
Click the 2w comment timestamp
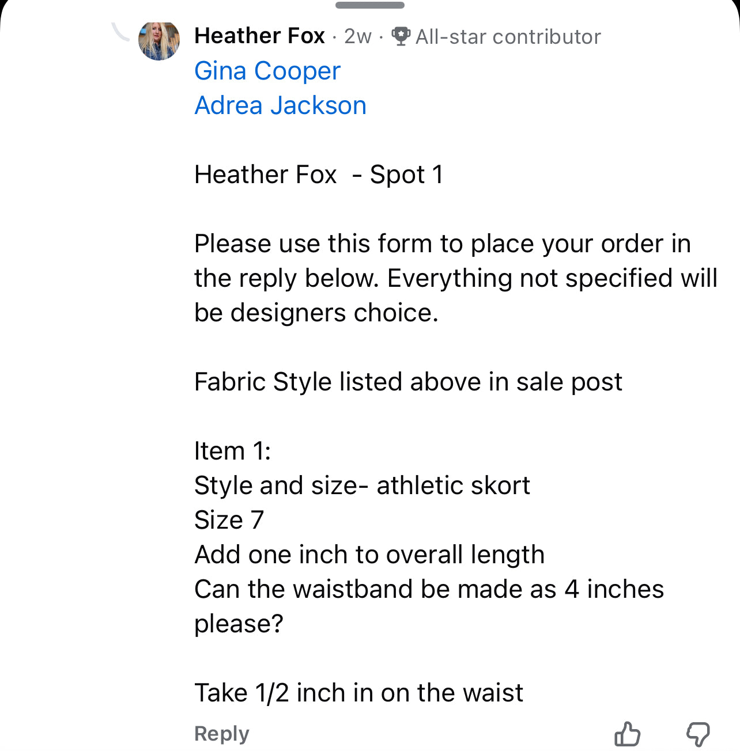coord(357,36)
